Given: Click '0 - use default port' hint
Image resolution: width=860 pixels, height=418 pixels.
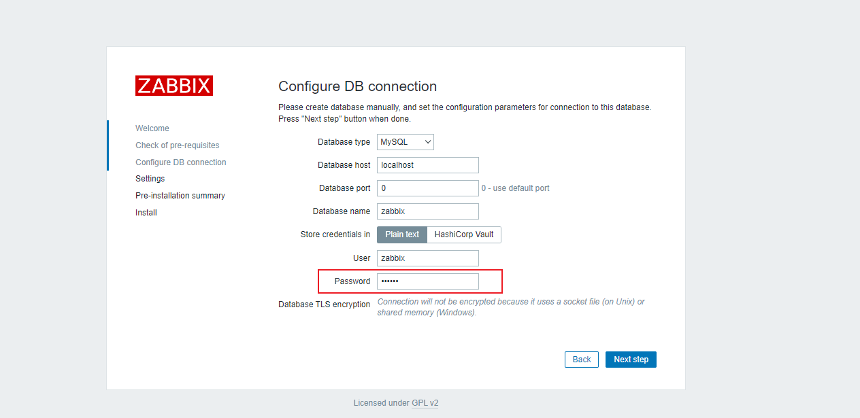Looking at the screenshot, I should tap(515, 188).
